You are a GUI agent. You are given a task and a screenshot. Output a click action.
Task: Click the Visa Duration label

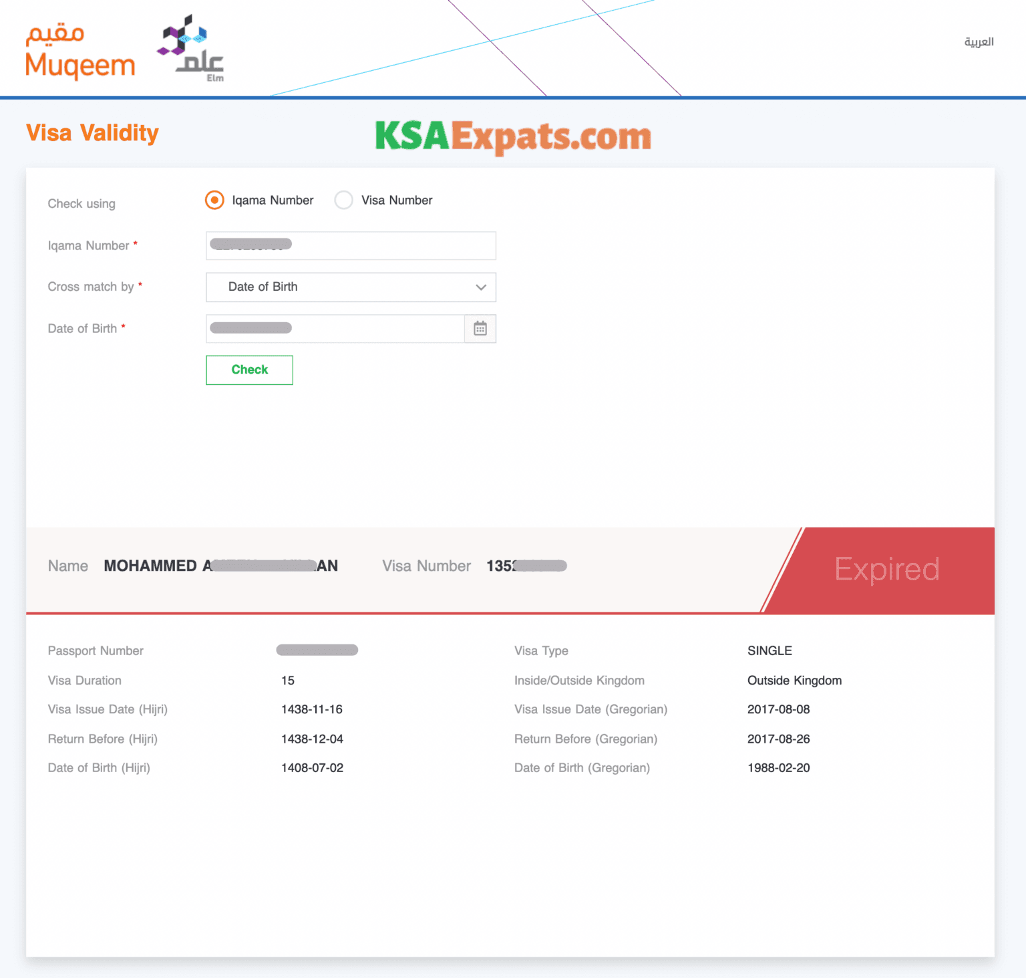point(85,680)
